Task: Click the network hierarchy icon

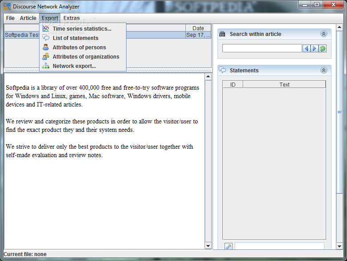Action: pyautogui.click(x=46, y=66)
